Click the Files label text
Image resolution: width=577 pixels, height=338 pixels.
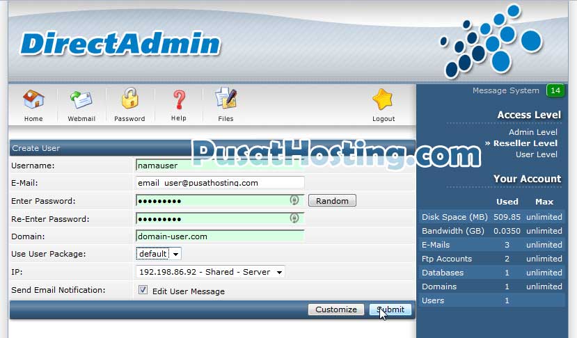(x=226, y=119)
